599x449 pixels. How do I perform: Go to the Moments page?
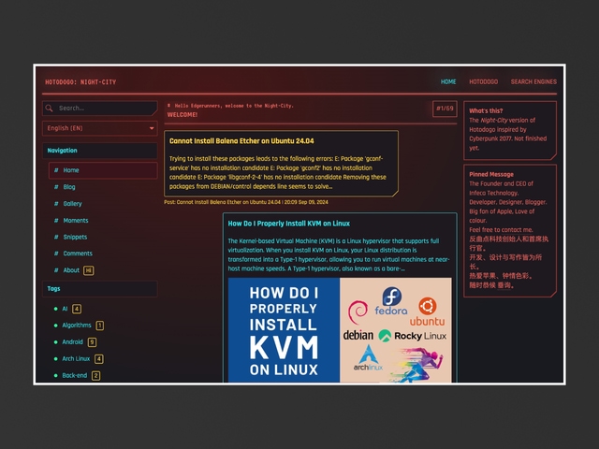click(76, 221)
